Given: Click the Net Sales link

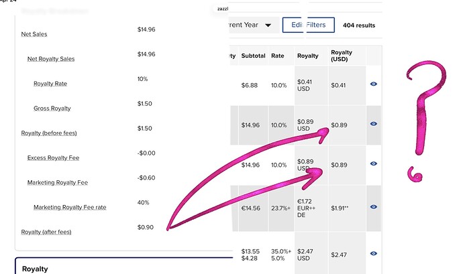Looking at the screenshot, I should pos(34,34).
